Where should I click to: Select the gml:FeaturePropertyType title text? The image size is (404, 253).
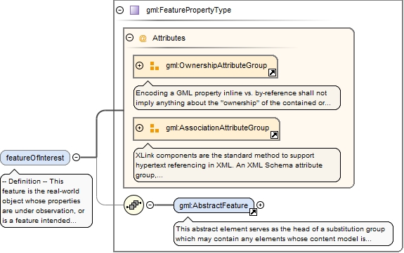pos(188,10)
